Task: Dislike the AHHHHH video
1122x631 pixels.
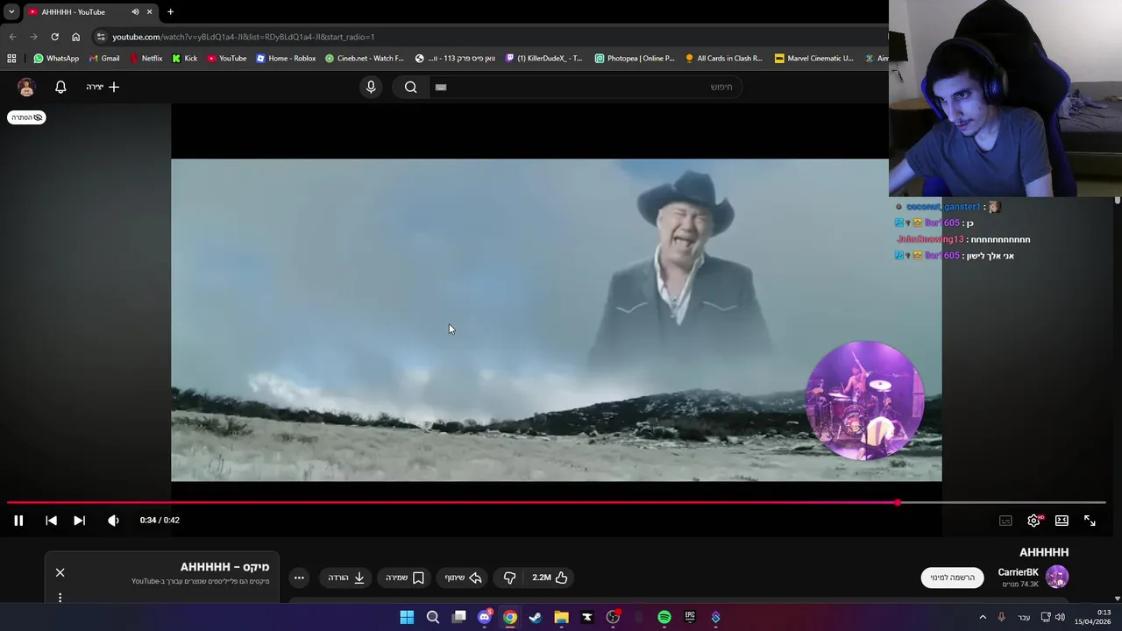Action: tap(509, 578)
